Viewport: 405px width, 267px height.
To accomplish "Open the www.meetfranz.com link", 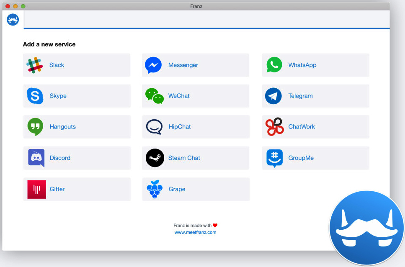I will click(195, 232).
